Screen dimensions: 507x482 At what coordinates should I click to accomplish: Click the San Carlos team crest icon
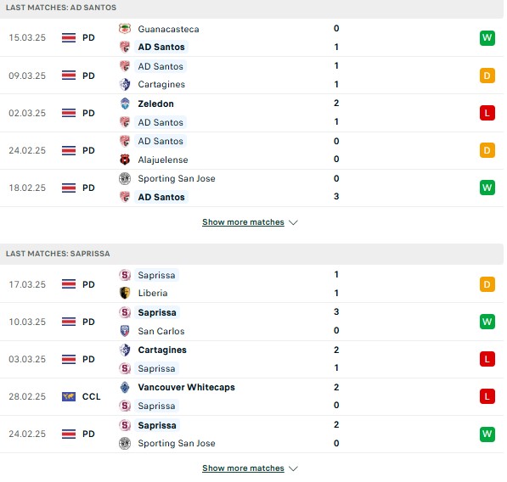(125, 331)
